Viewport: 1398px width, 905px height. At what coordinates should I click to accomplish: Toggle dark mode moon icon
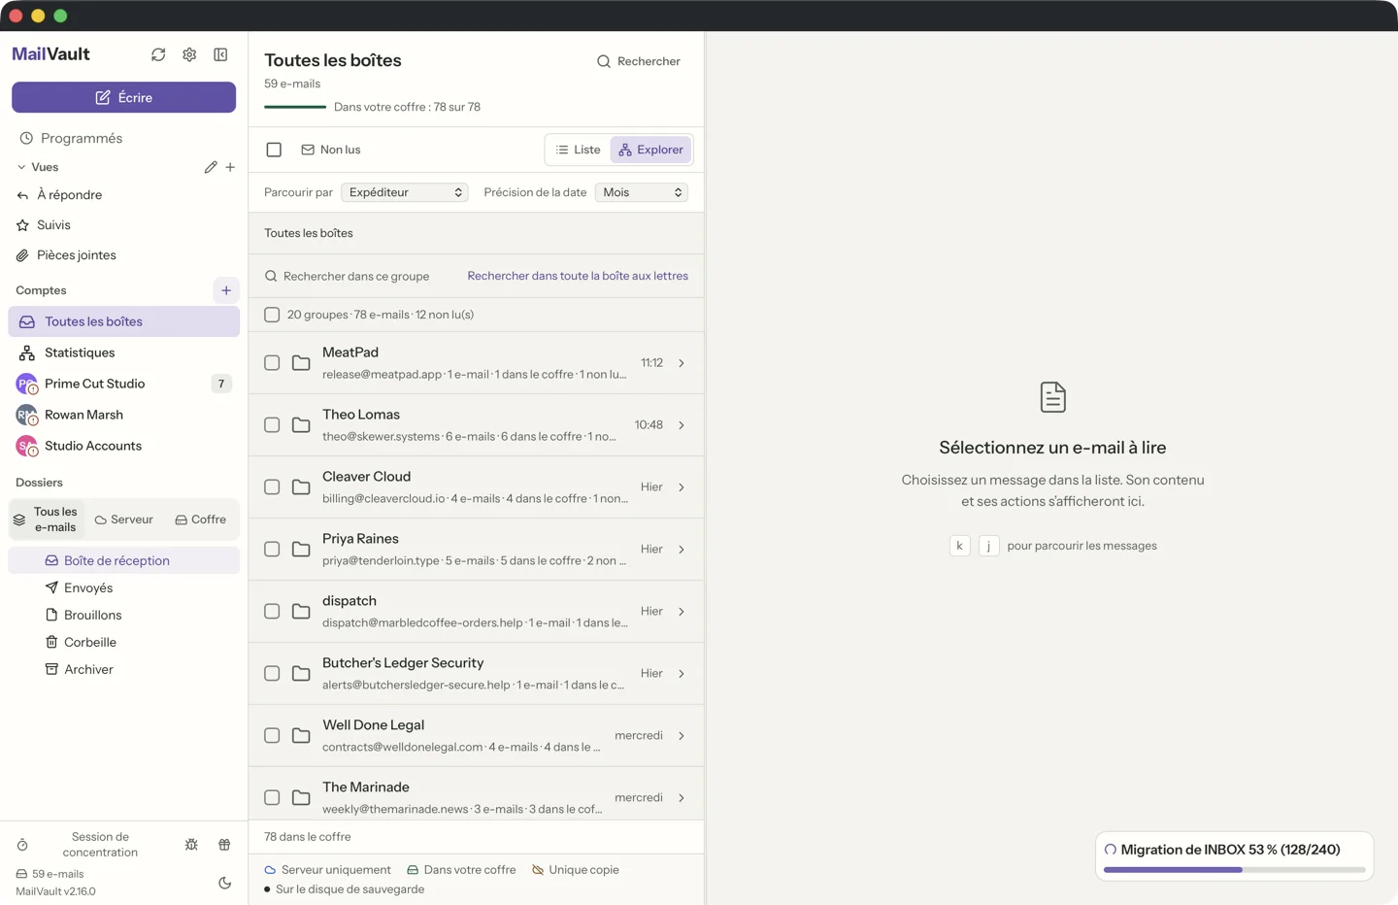pos(224,883)
